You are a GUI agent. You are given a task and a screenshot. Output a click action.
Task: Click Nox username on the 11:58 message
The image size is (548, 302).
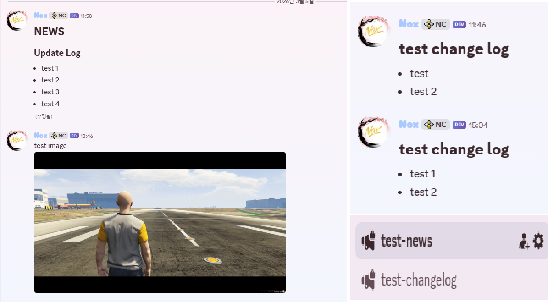pos(40,16)
